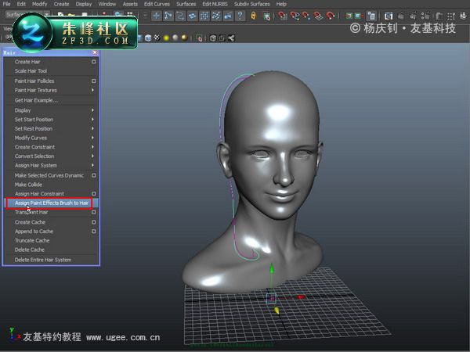Open the Edit Curves menu
This screenshot has width=470, height=352.
(x=157, y=4)
